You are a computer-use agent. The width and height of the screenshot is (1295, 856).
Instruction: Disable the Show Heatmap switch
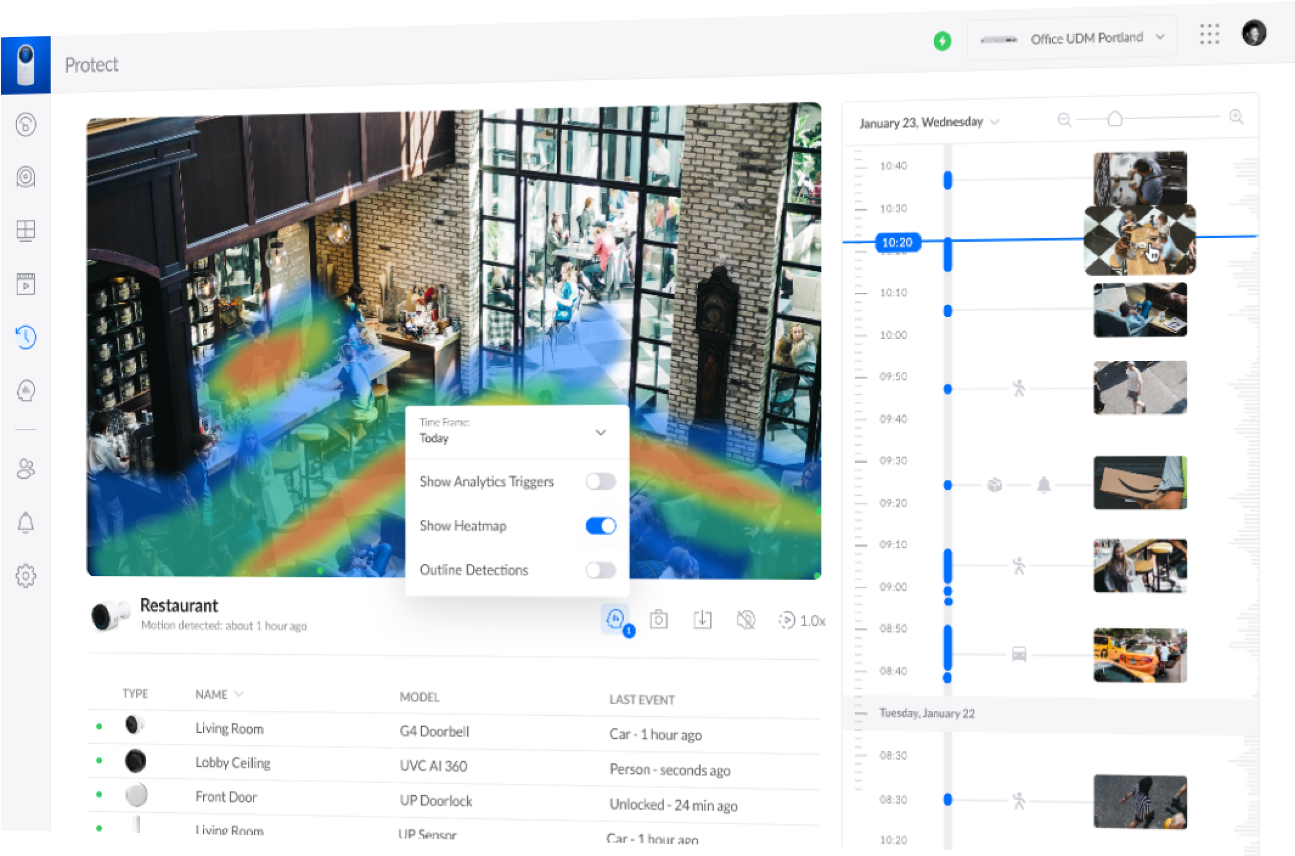tap(600, 526)
